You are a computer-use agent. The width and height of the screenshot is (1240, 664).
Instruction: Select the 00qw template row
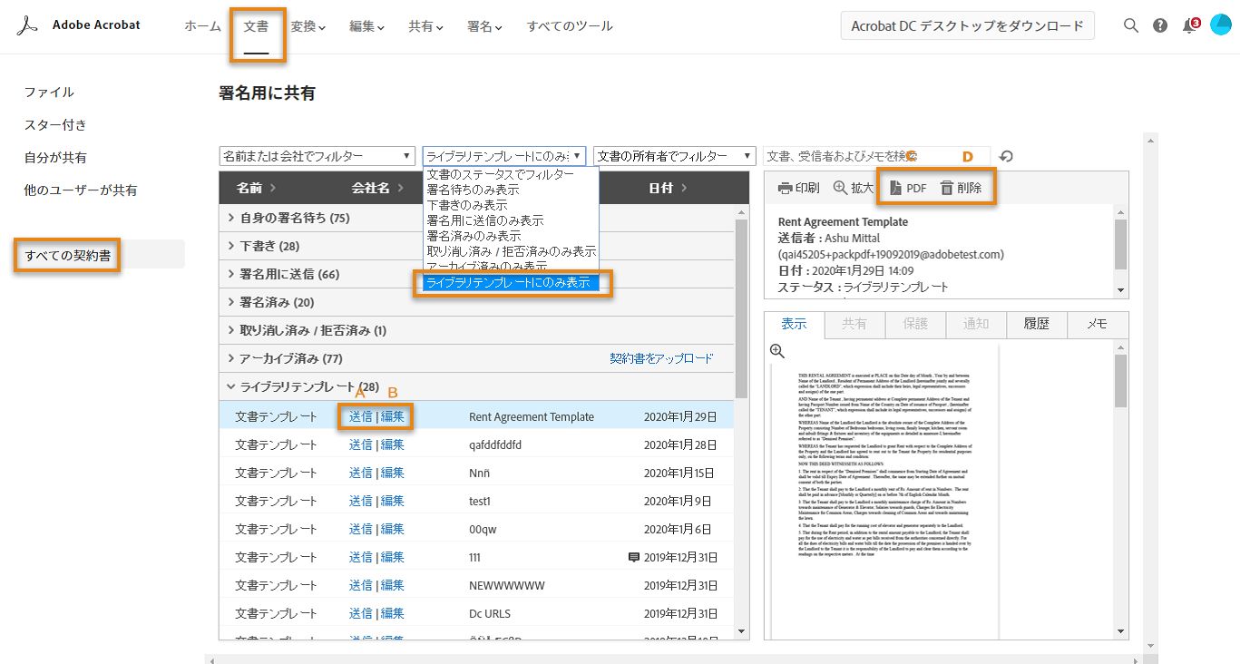[x=476, y=529]
